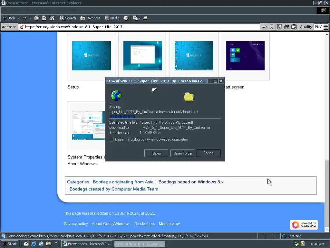Screen dimensions: 330x248
Task: Open the Search pane from toolbar
Action: (68, 18)
